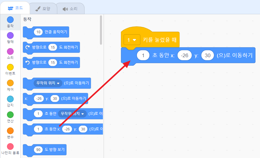Select the 이벤트 events category circle
The height and width of the screenshot is (158, 260).
pos(10,67)
